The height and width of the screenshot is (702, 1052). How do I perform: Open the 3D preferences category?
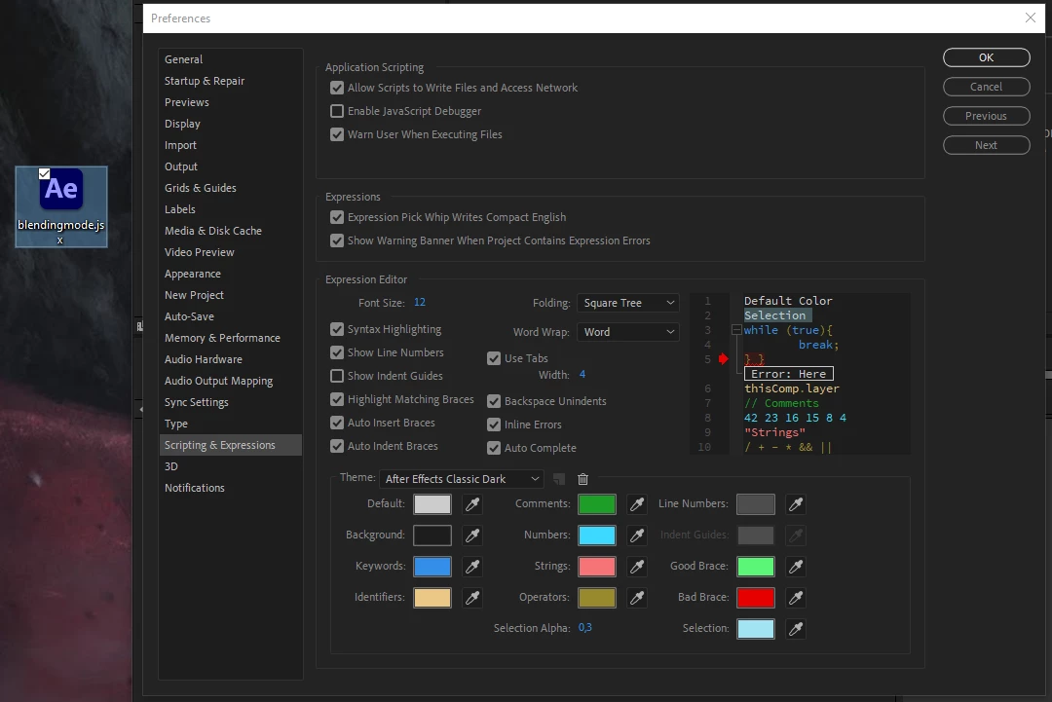171,466
